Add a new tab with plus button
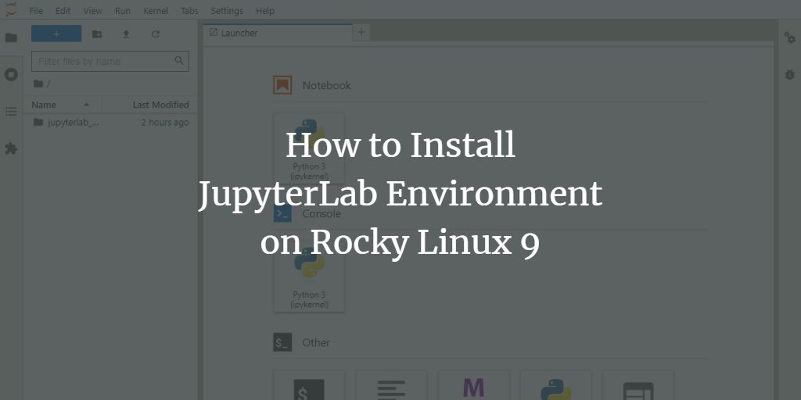Screen dimensions: 801x400 point(361,32)
